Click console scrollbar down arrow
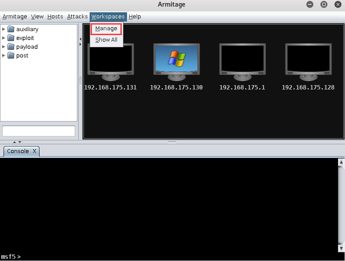 click(x=341, y=248)
